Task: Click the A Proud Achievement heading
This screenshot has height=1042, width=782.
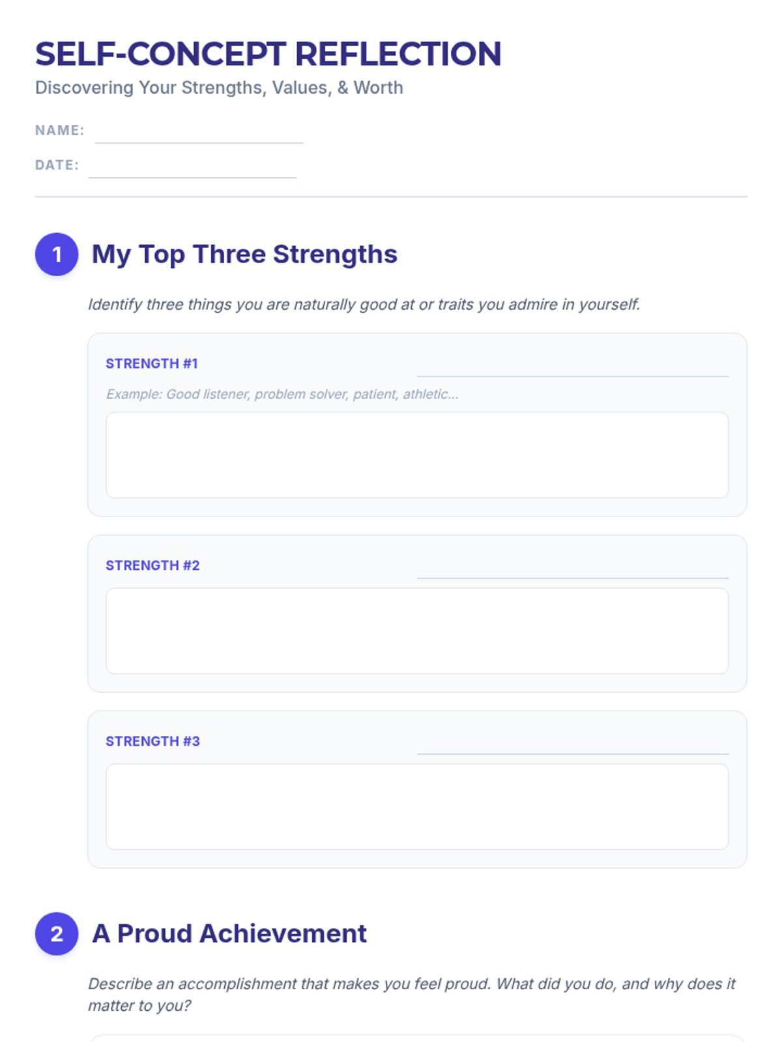Action: click(229, 933)
